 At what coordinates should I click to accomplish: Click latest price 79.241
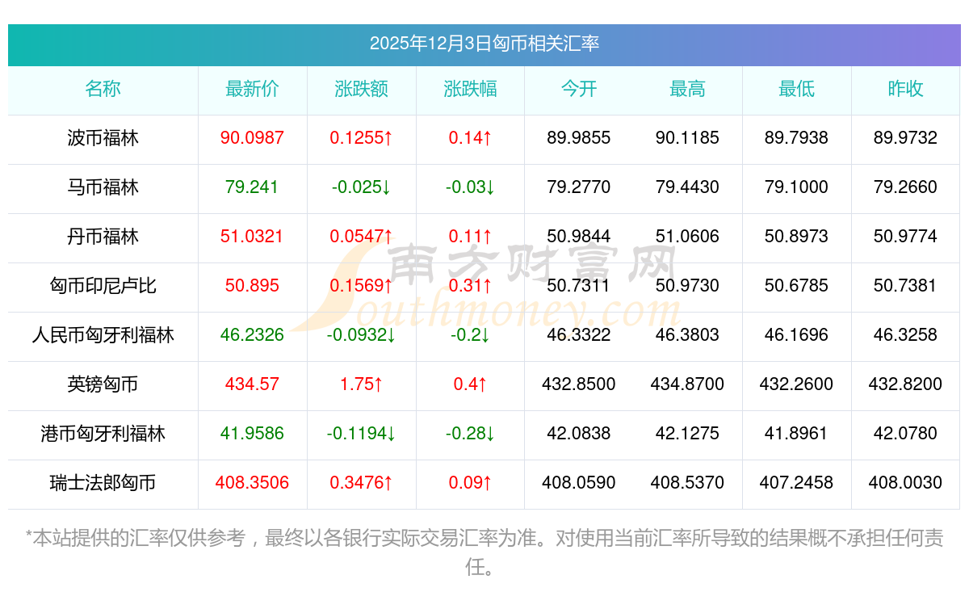tap(253, 187)
